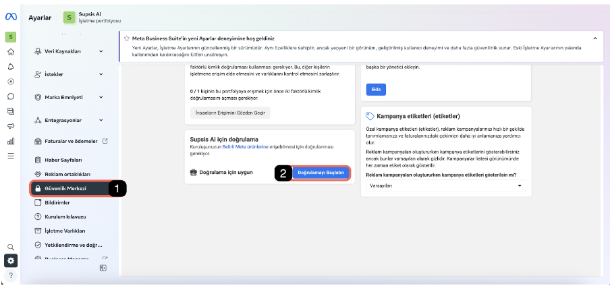Open the green S account avatar in left rail
Viewport: 610px width, 286px height.
pyautogui.click(x=11, y=37)
